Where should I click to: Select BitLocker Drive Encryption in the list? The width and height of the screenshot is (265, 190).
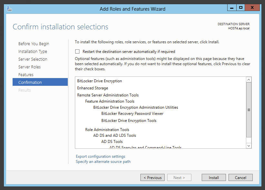(x=99, y=81)
